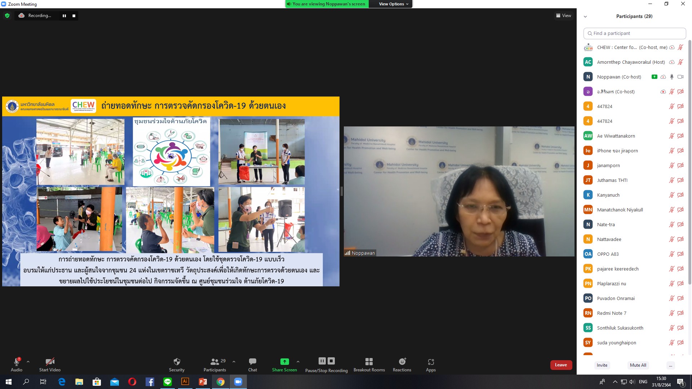This screenshot has width=692, height=389.
Task: Click the AC avatar of Amornthep
Action: (588, 62)
